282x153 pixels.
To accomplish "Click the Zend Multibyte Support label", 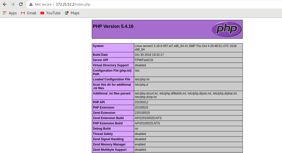I will (x=110, y=150).
